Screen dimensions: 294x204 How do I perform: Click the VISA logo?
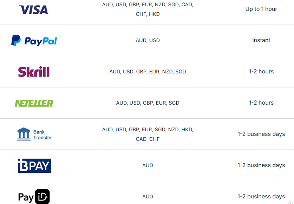(x=33, y=9)
